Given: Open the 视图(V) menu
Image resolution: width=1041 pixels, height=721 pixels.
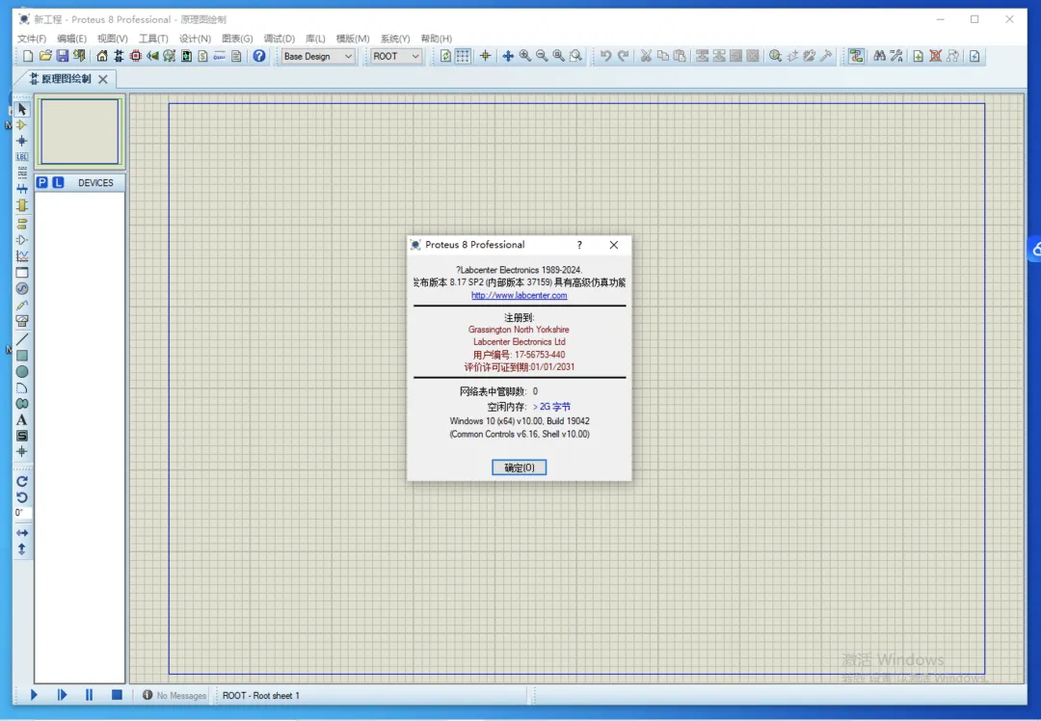Looking at the screenshot, I should click(112, 39).
